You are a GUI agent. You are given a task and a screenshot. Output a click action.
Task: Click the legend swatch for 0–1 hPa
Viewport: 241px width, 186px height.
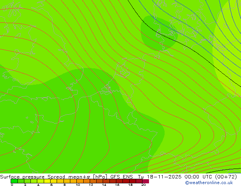pos(14,181)
